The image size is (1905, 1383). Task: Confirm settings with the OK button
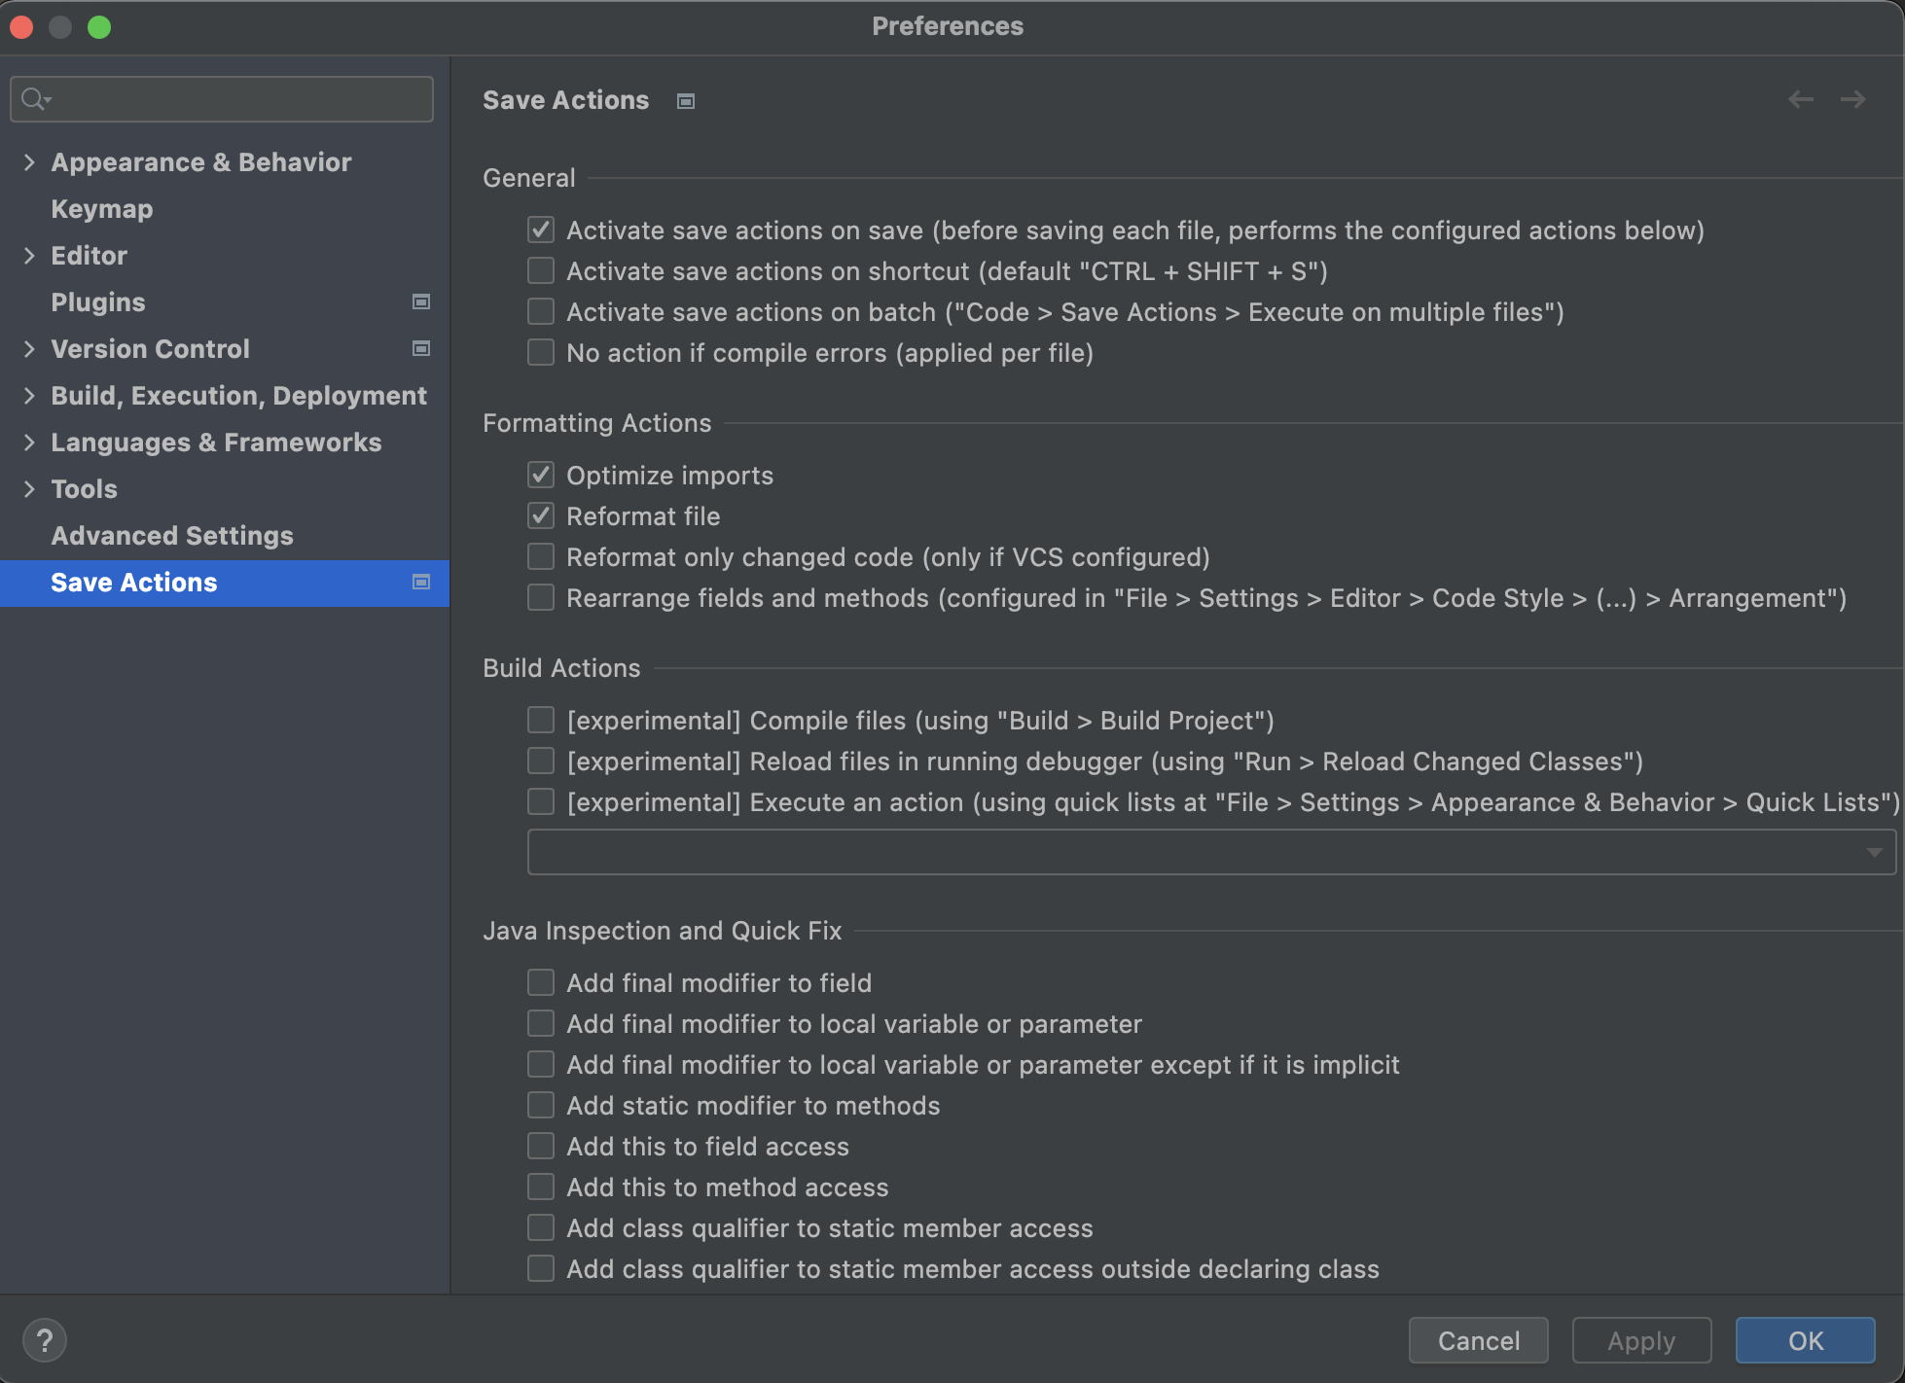[x=1805, y=1340]
